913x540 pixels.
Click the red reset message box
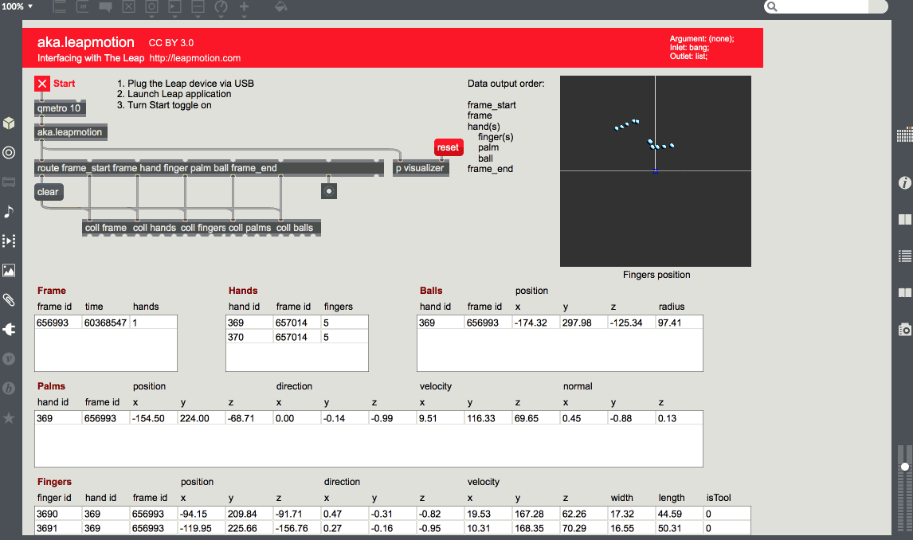(448, 147)
